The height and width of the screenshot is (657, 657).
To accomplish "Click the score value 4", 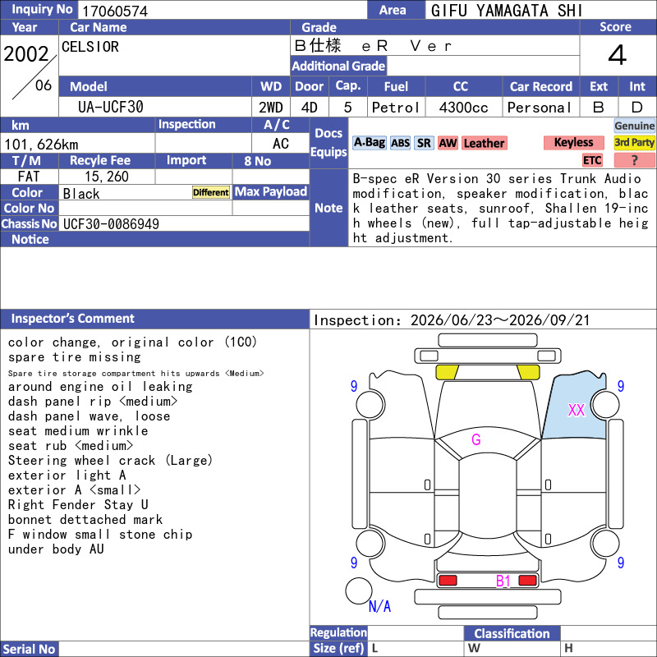I will 618,55.
